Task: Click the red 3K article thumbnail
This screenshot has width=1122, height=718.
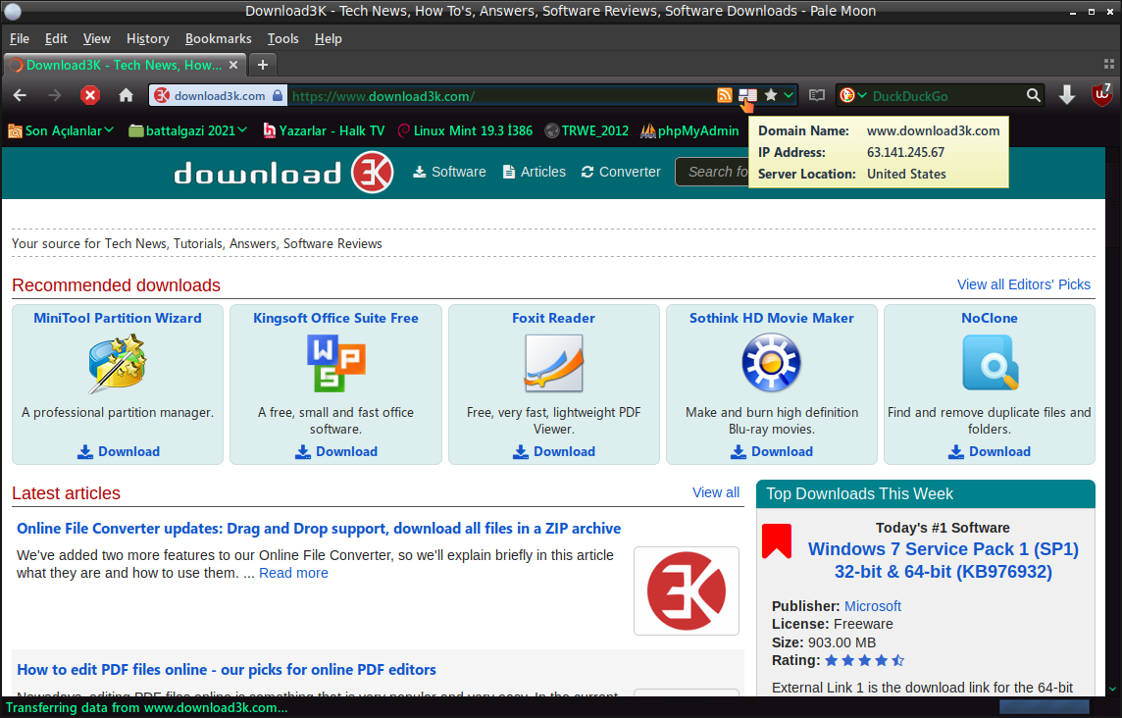Action: (687, 590)
